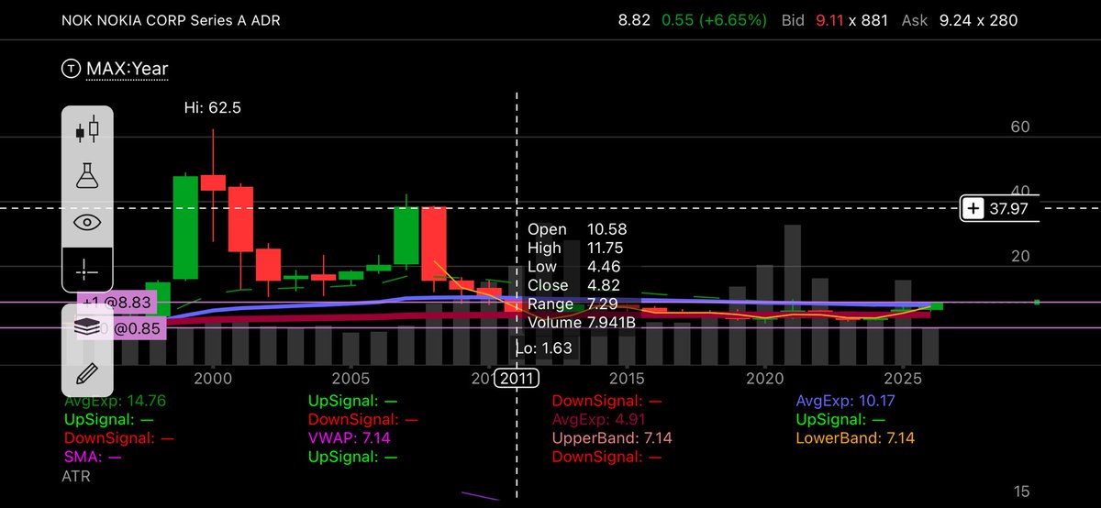Click the 2005 year axis label
The width and height of the screenshot is (1101, 508).
coord(350,378)
